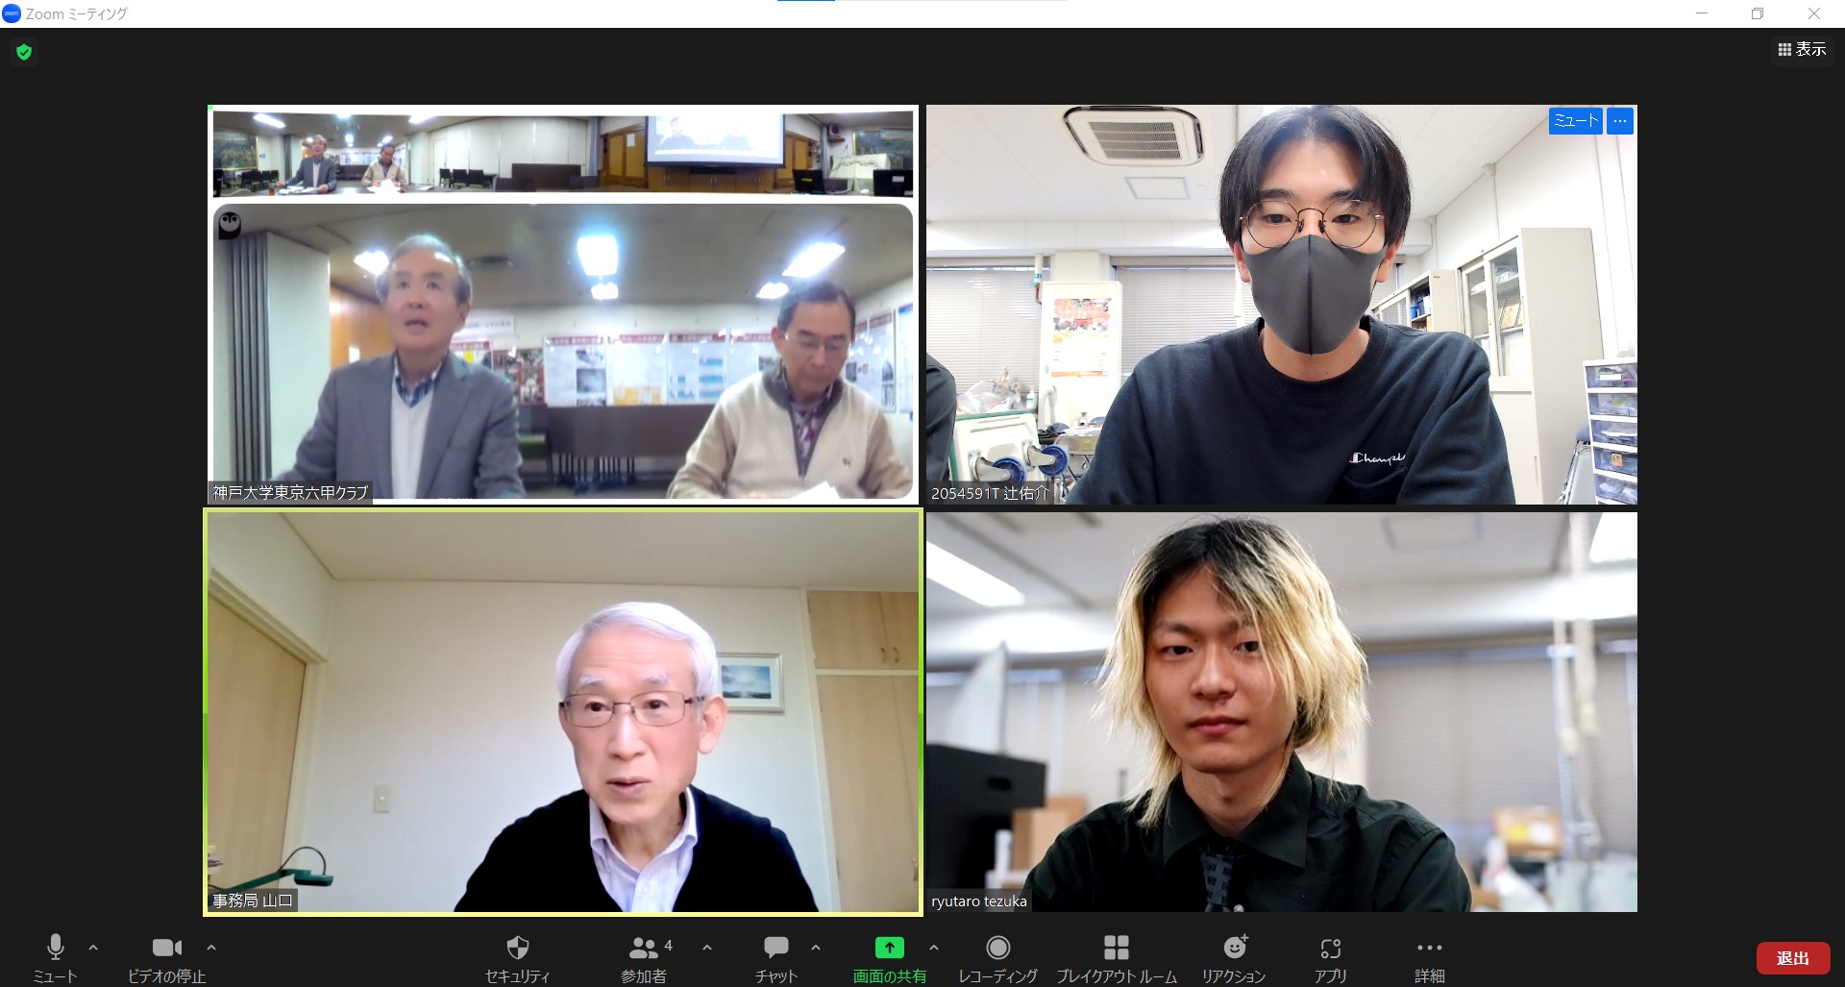
Task: Open the Participants (参加者) panel
Action: [x=644, y=958]
